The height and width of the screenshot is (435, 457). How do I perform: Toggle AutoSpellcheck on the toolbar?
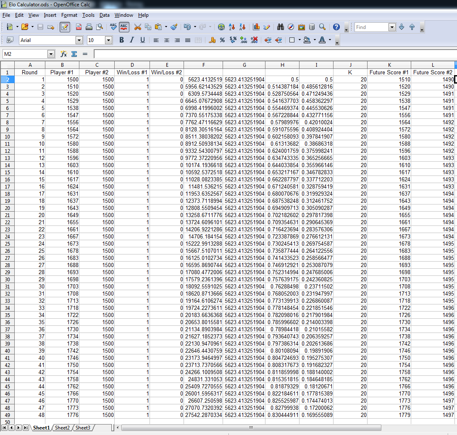(x=124, y=27)
